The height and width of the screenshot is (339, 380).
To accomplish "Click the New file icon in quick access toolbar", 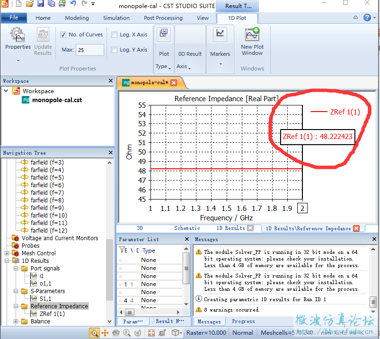I will click(x=19, y=3).
